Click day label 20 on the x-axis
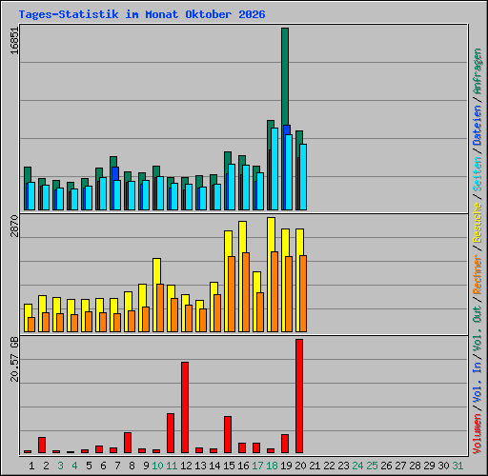Image resolution: width=488 pixels, height=476 pixels. click(301, 466)
